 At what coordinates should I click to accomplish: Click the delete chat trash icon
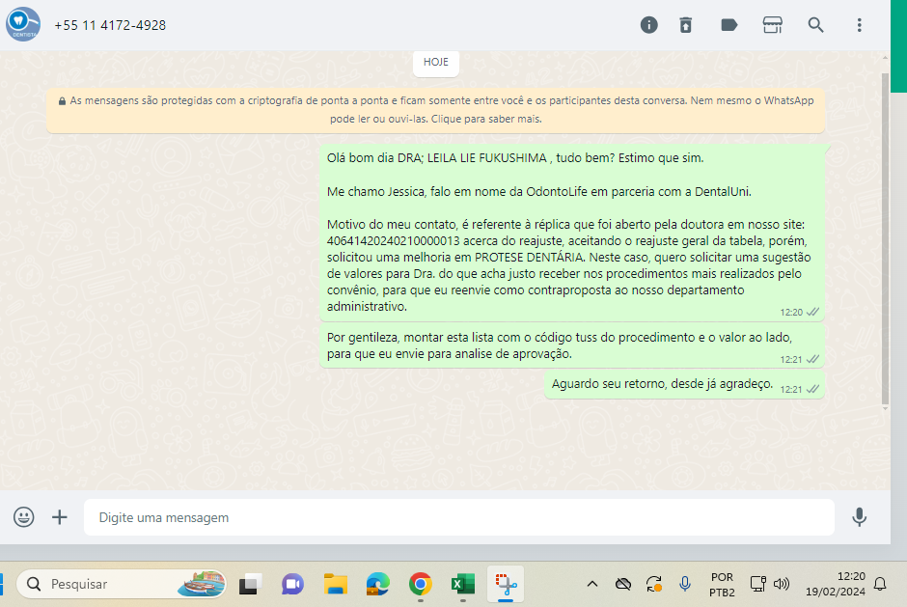click(x=685, y=25)
